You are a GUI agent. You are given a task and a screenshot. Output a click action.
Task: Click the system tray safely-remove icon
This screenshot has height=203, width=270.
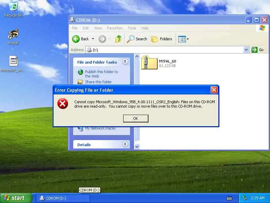point(245,198)
